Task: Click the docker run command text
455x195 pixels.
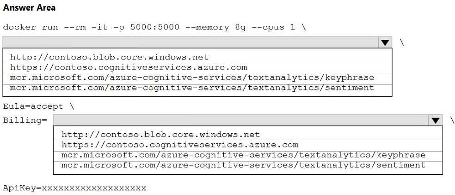Action: (x=31, y=27)
